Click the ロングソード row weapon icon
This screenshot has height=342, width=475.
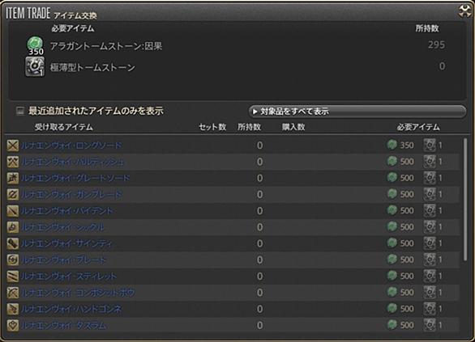[13, 146]
